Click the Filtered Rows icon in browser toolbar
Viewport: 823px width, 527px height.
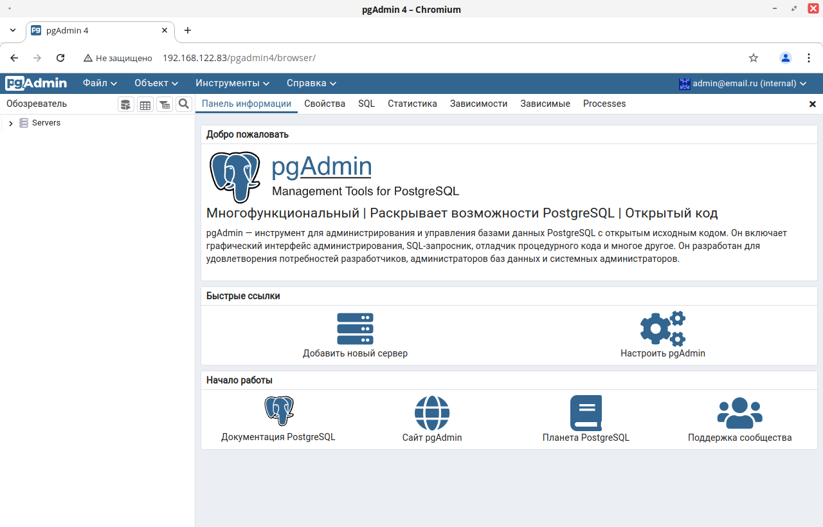click(x=165, y=104)
